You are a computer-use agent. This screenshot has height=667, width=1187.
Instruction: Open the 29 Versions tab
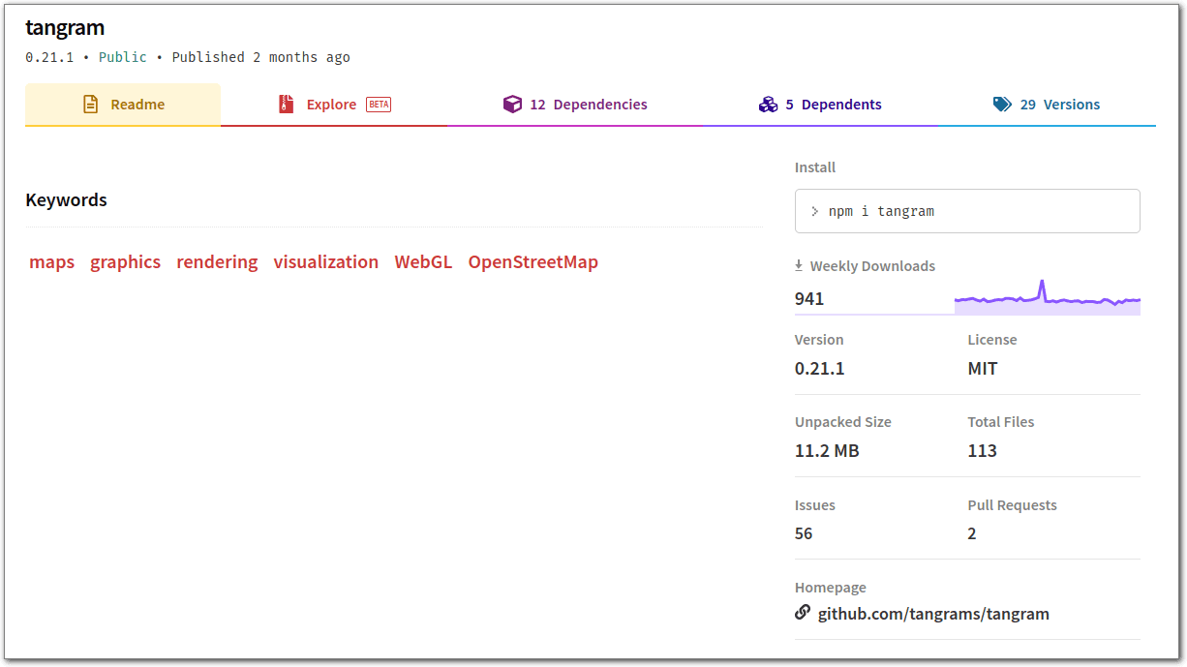[1047, 105]
